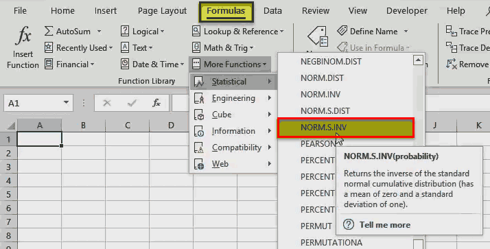Select column K header
490x249 pixels.
[479, 126]
